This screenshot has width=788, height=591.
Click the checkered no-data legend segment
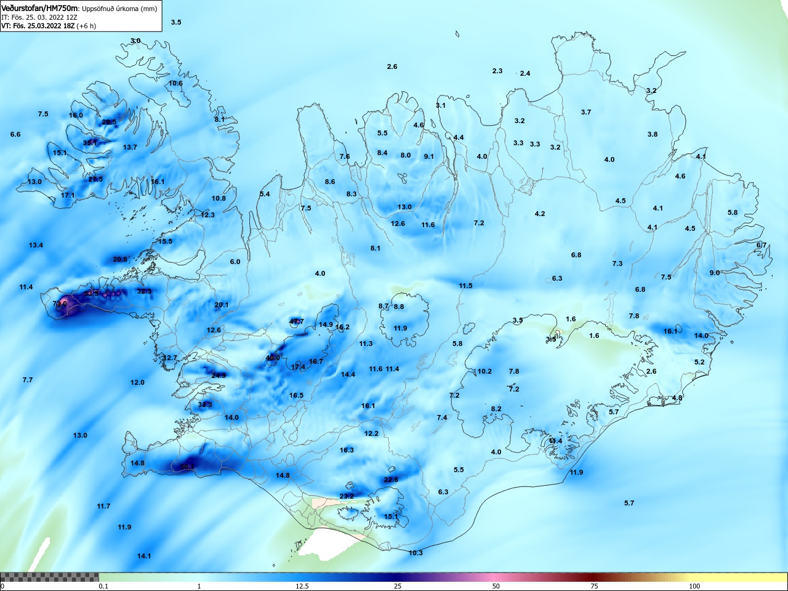click(49, 577)
